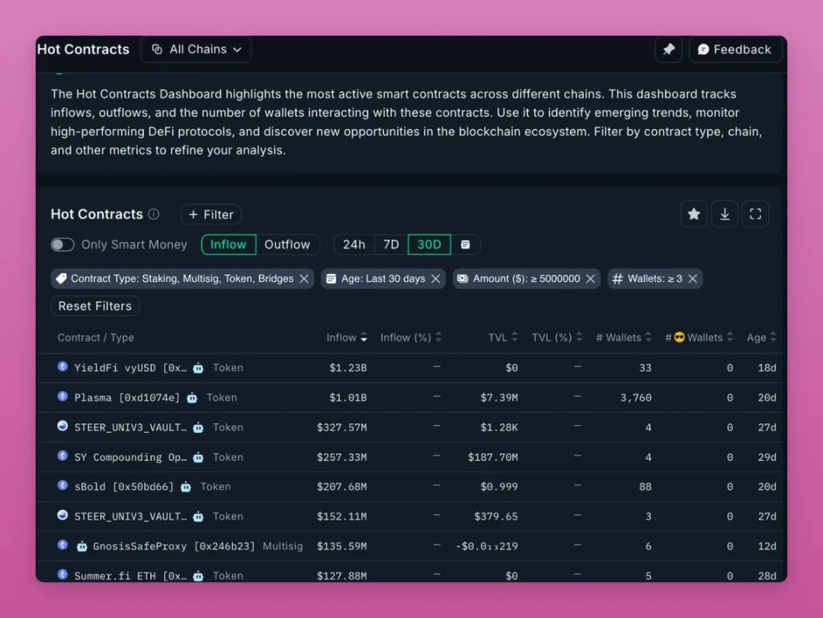Click the Feedback button

pyautogui.click(x=734, y=50)
